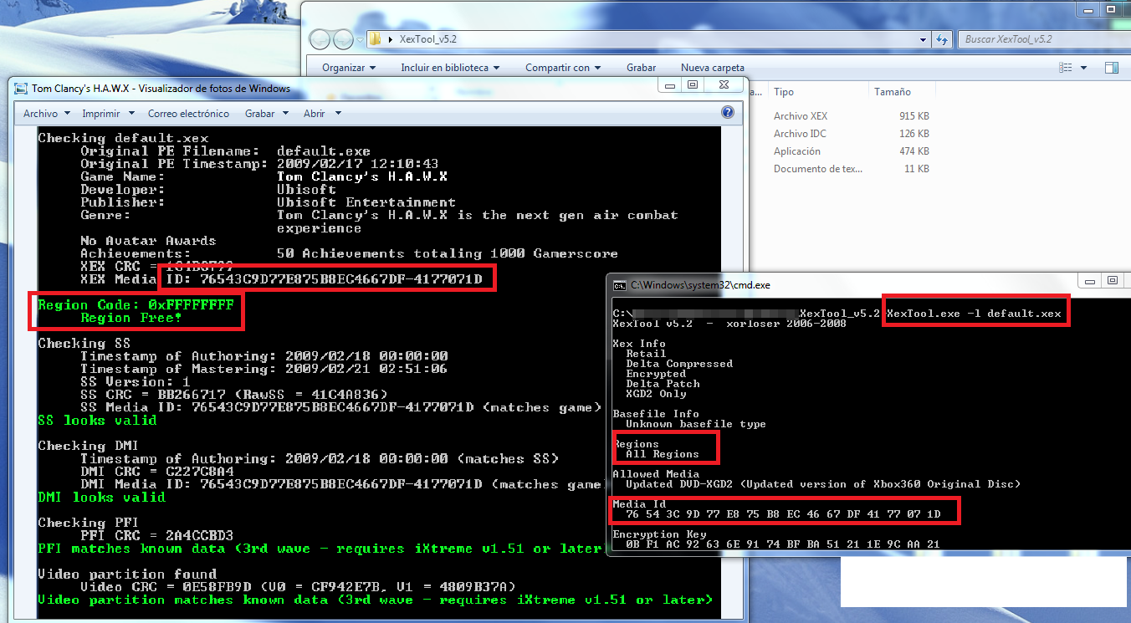Click Grabar in the Explorer toolbar
1131x623 pixels.
(x=641, y=68)
